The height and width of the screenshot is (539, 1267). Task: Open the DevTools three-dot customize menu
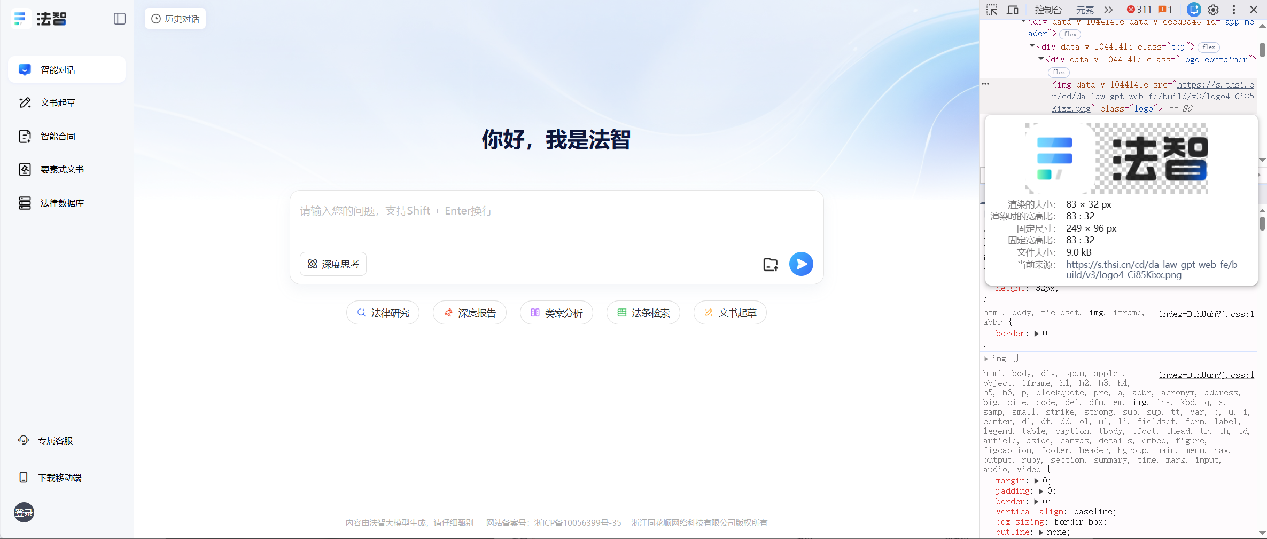pos(1234,10)
